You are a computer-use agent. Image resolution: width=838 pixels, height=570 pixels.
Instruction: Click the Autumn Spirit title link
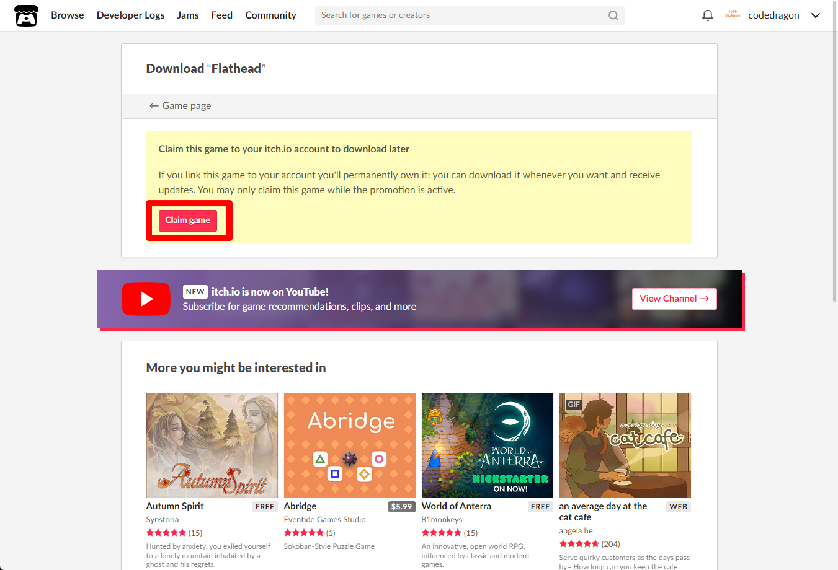(x=175, y=506)
